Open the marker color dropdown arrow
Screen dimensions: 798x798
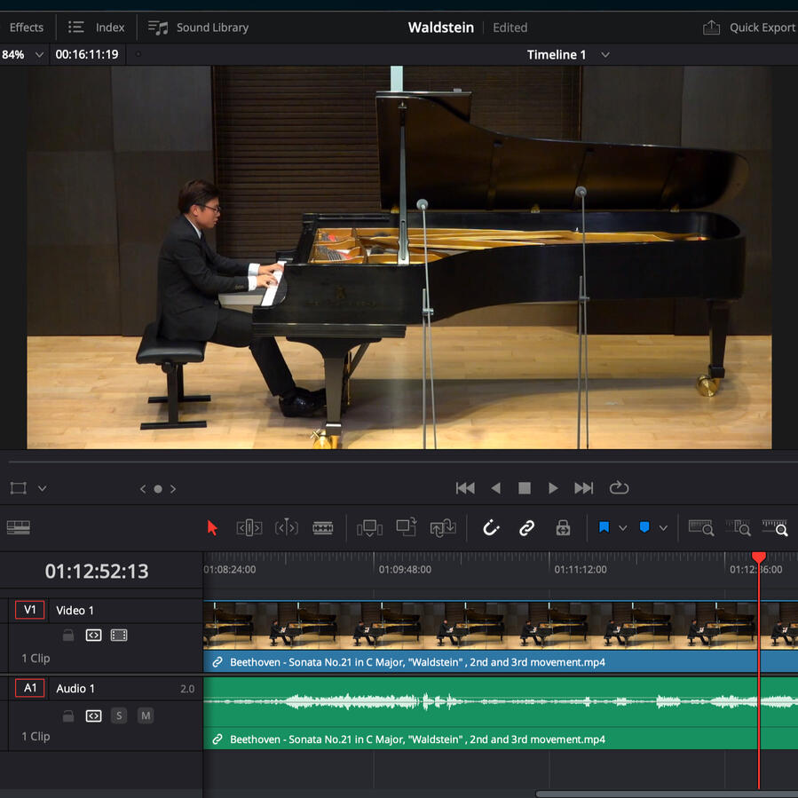[663, 528]
